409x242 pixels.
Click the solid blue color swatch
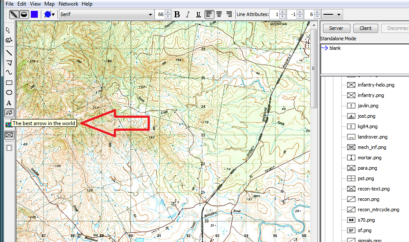(34, 14)
